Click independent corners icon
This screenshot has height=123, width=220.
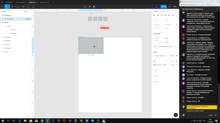pyautogui.click(x=176, y=28)
